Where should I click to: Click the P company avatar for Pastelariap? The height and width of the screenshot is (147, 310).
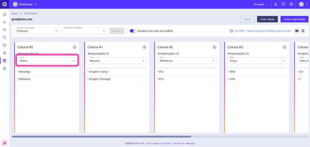[15, 4]
